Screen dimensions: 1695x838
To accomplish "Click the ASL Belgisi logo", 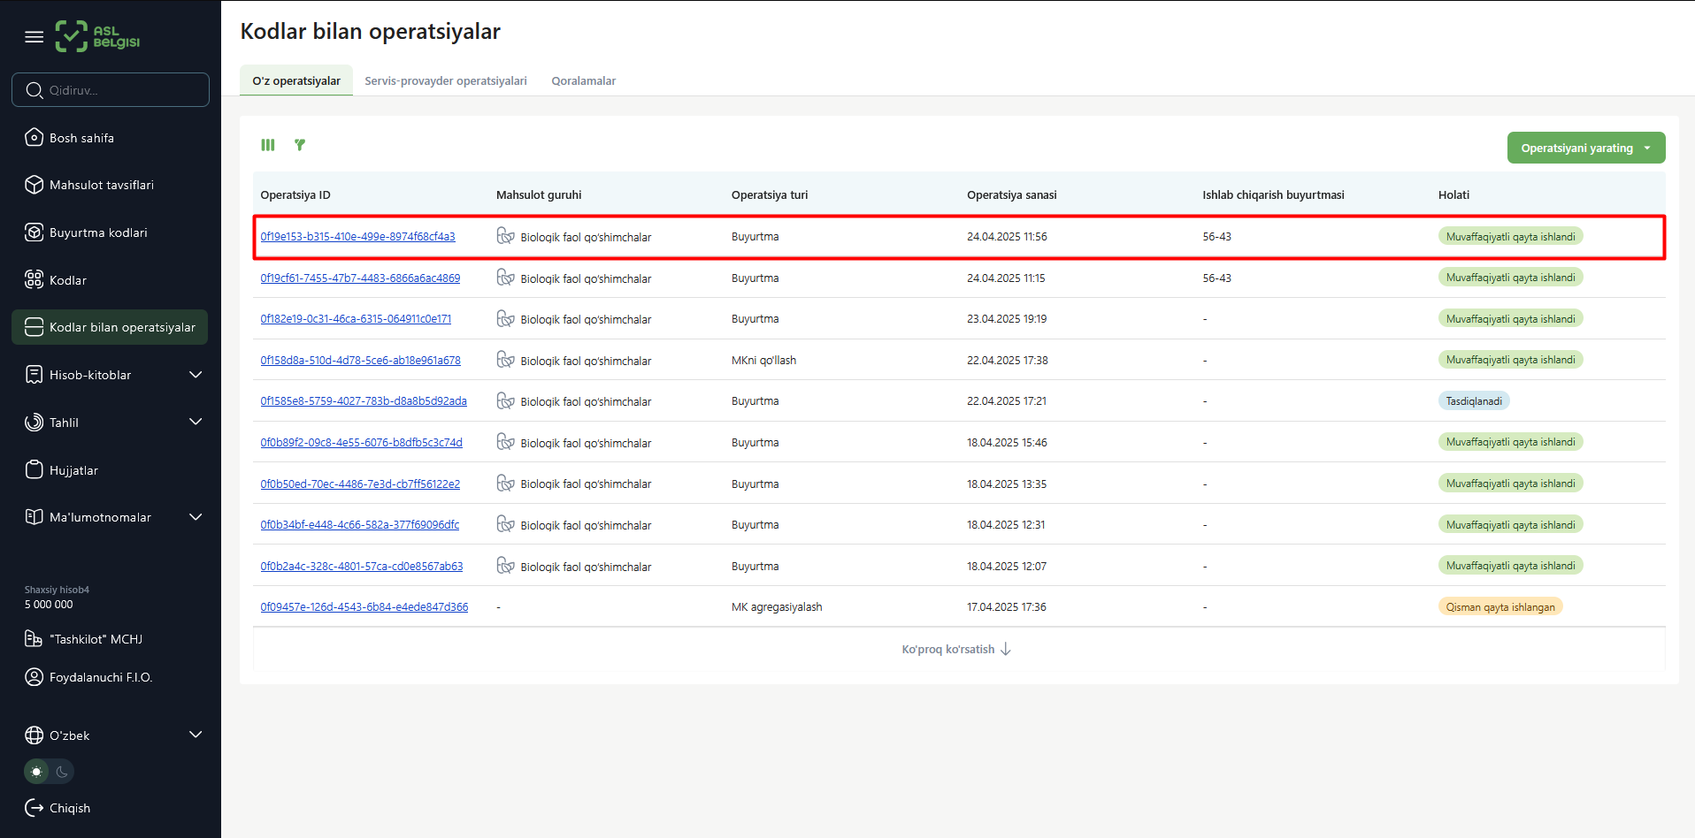I will point(97,36).
